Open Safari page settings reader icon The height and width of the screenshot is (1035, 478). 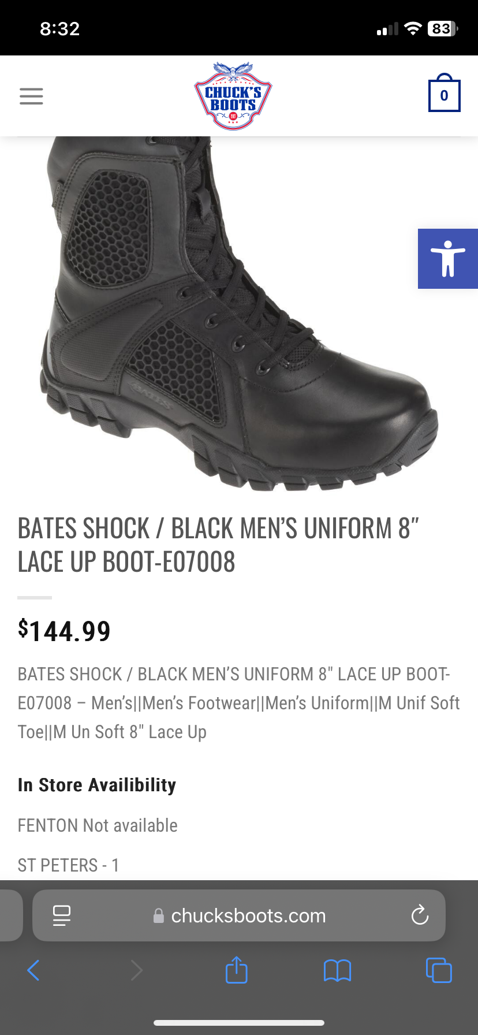click(x=62, y=915)
